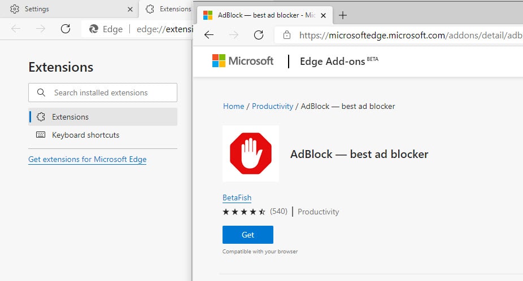Image resolution: width=523 pixels, height=281 pixels.
Task: Click the puzzle icon on the Extensions tab
Action: tap(150, 9)
